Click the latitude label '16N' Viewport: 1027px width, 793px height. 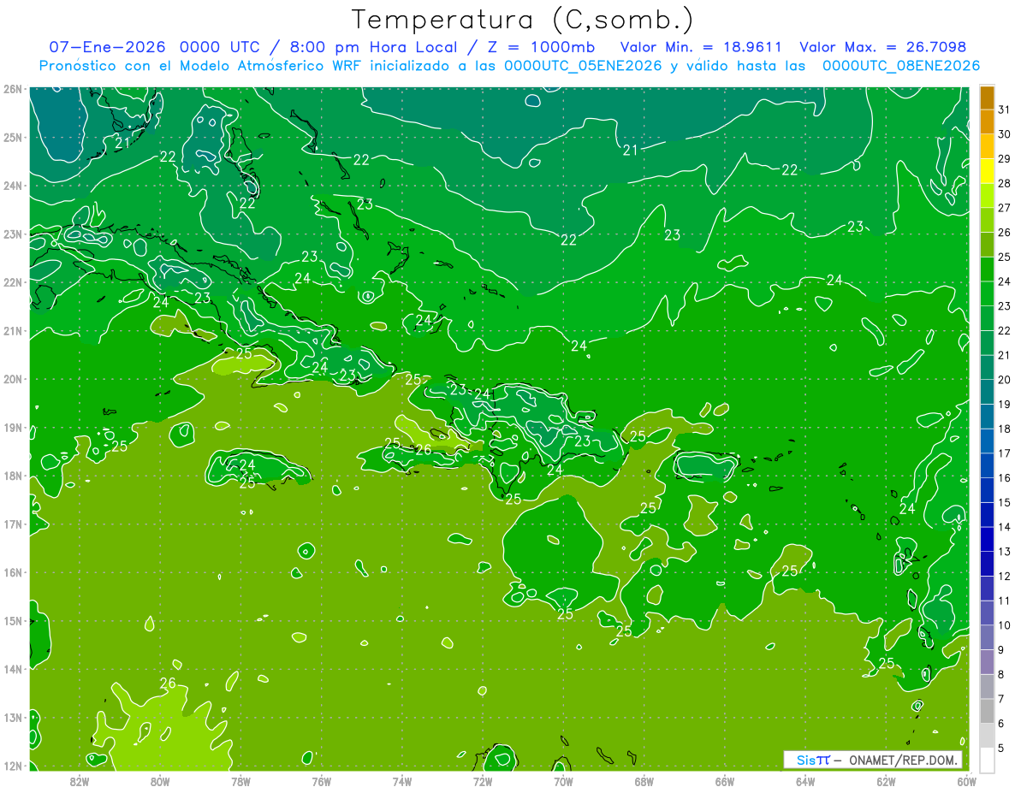coord(13,572)
